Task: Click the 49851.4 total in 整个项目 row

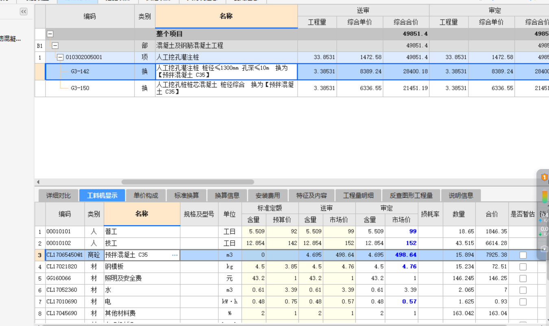Action: pyautogui.click(x=406, y=34)
